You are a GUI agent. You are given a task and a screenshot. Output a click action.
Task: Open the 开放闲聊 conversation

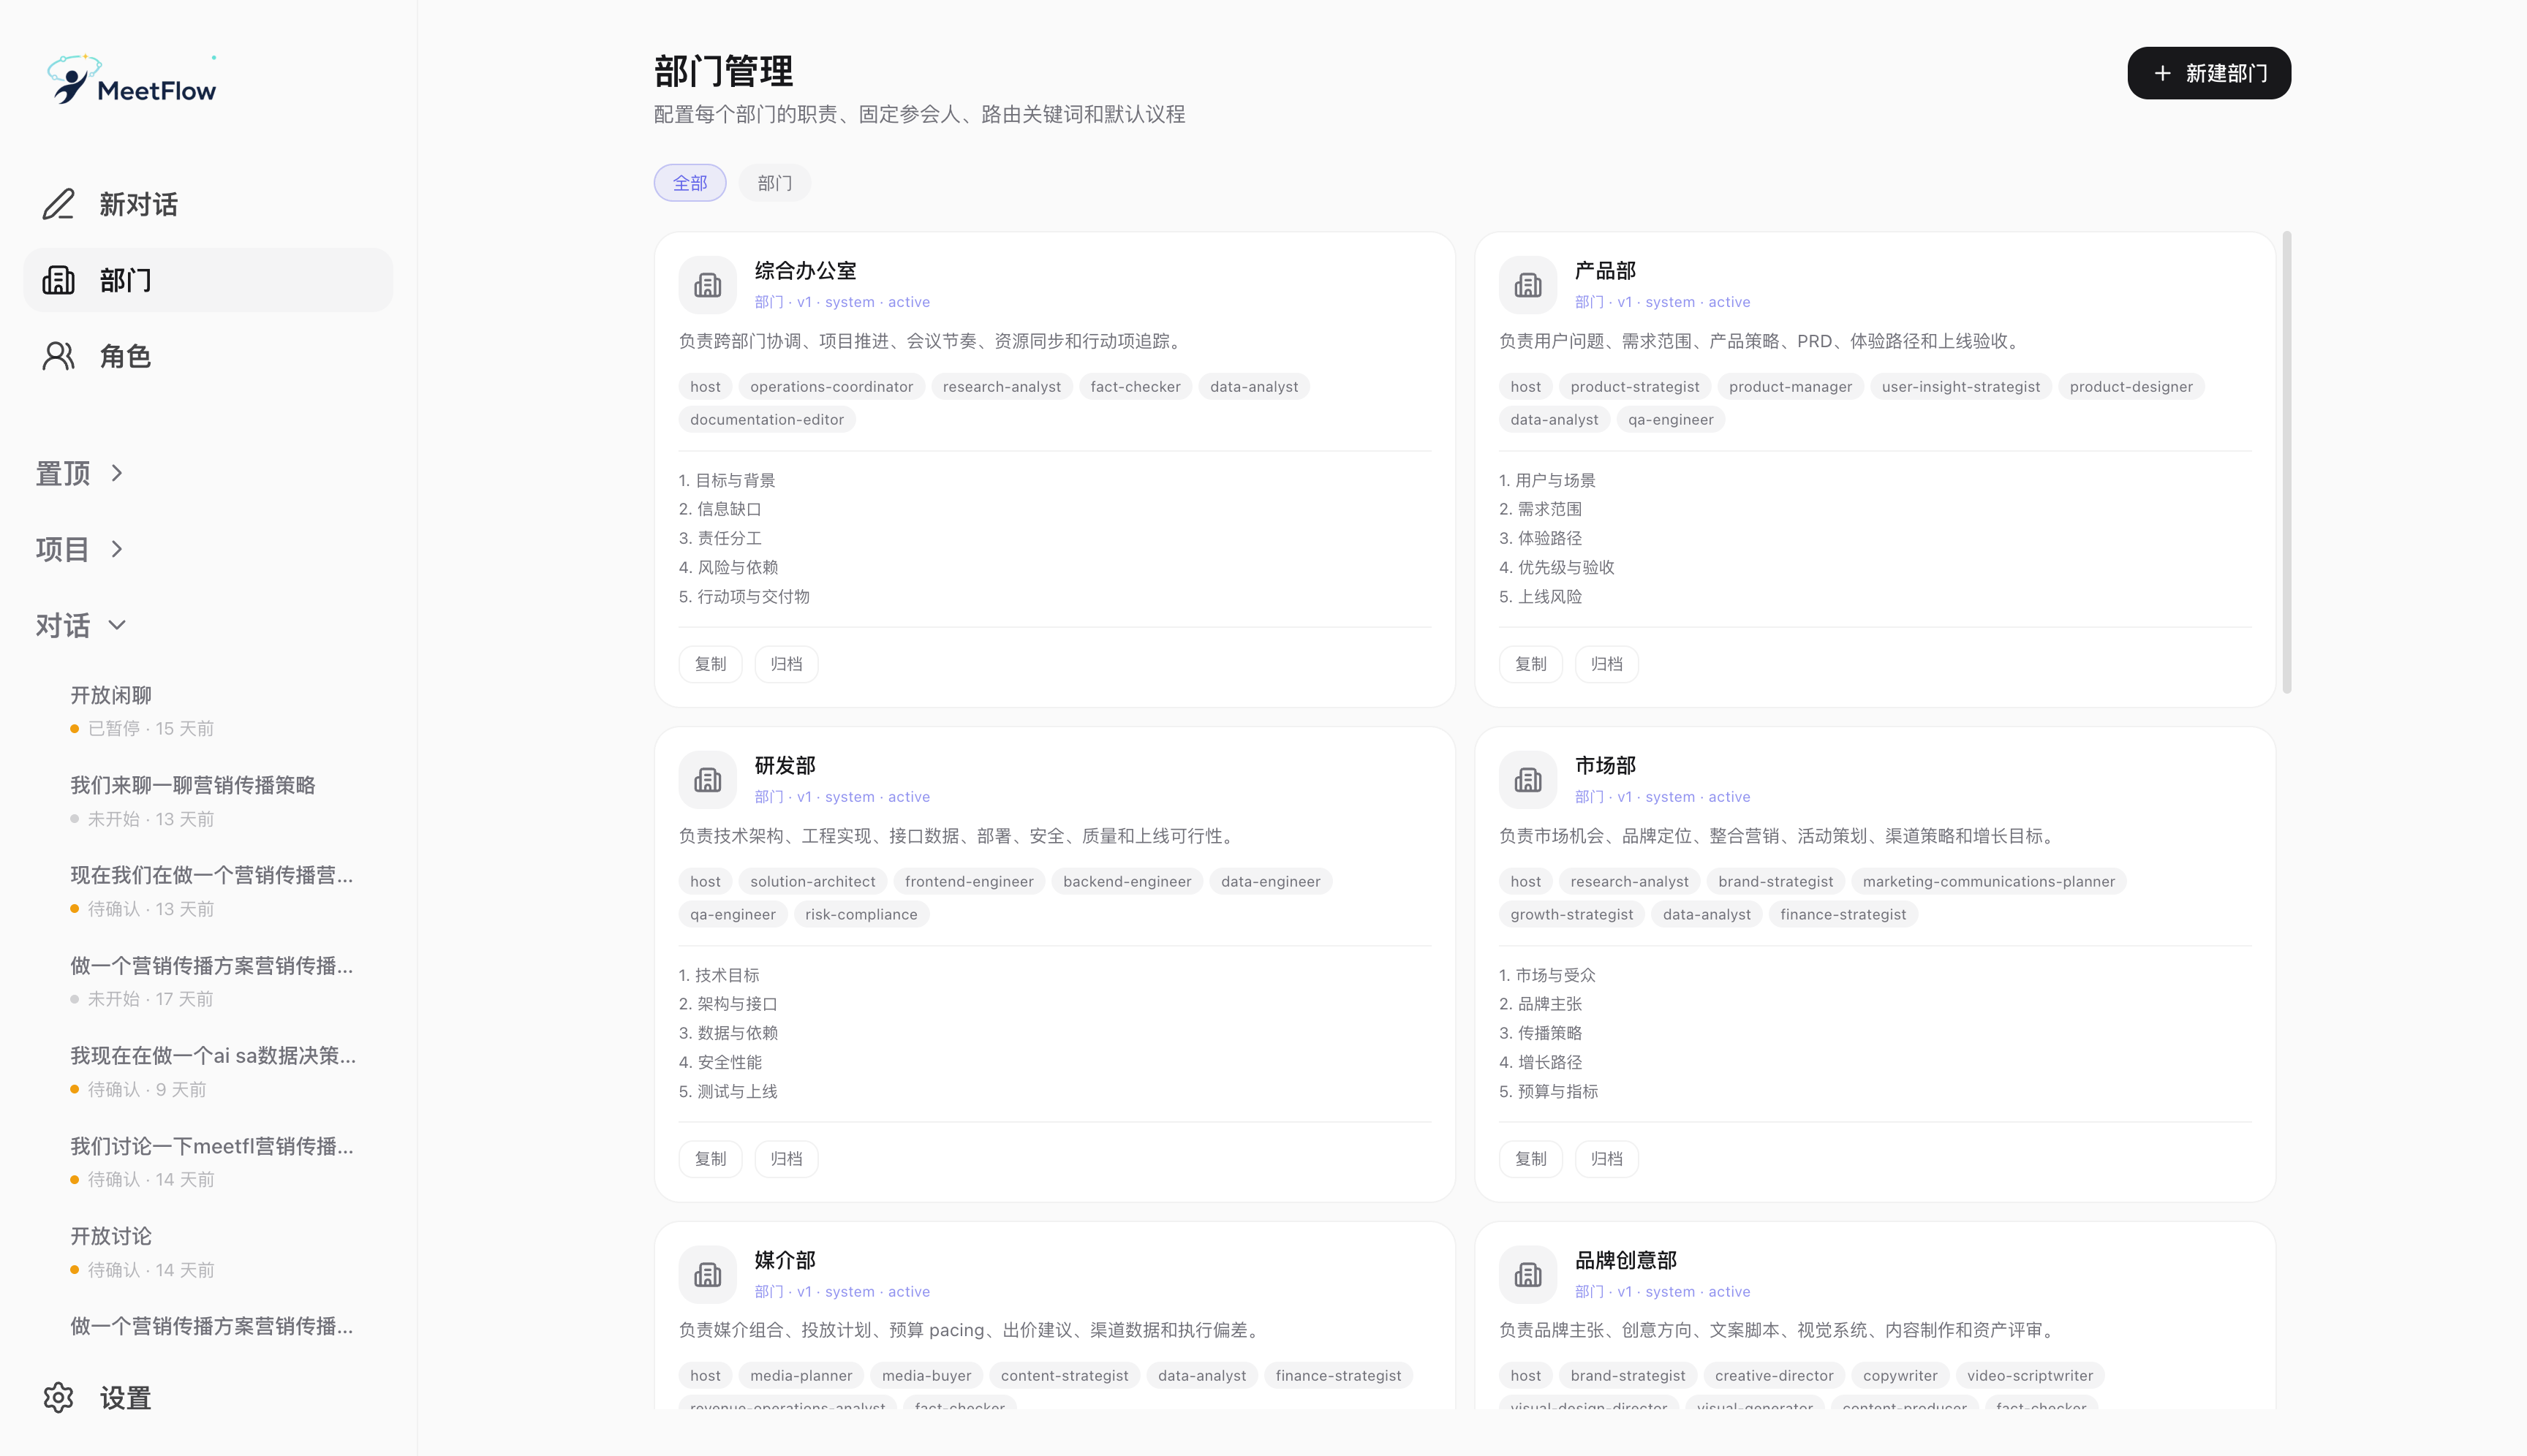[x=213, y=711]
